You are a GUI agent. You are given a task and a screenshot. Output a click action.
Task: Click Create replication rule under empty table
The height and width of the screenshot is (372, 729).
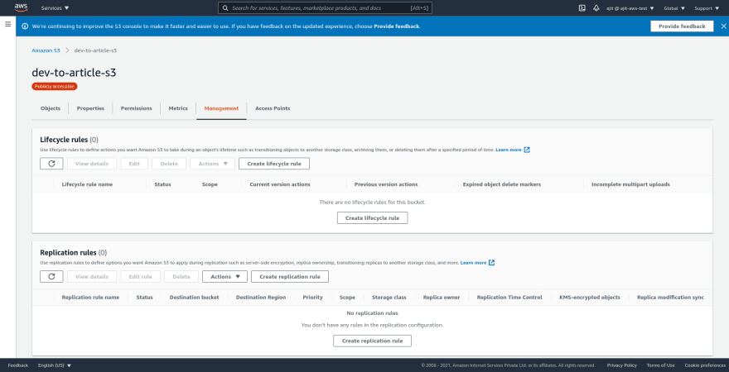373,341
